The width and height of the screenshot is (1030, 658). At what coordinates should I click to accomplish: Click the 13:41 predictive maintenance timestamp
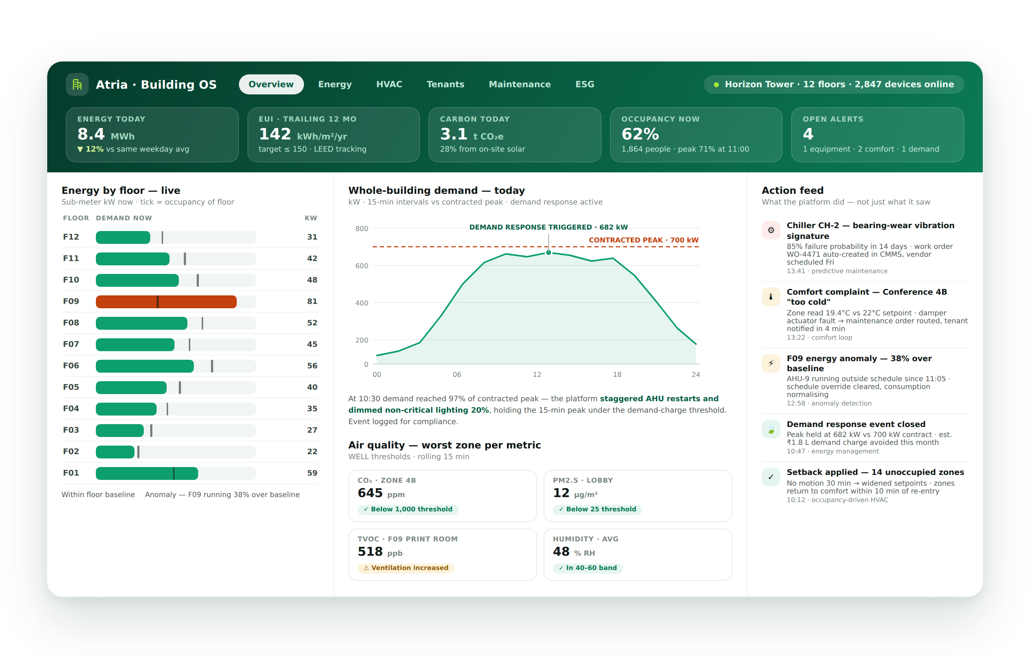tap(837, 271)
